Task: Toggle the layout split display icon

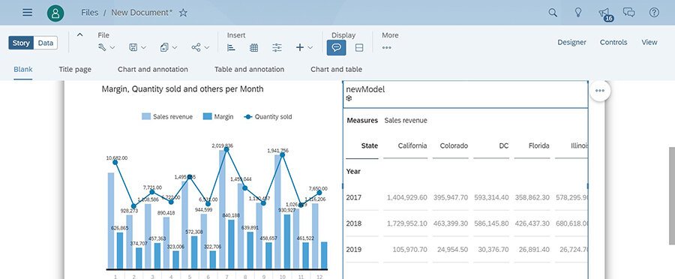Action: point(359,48)
